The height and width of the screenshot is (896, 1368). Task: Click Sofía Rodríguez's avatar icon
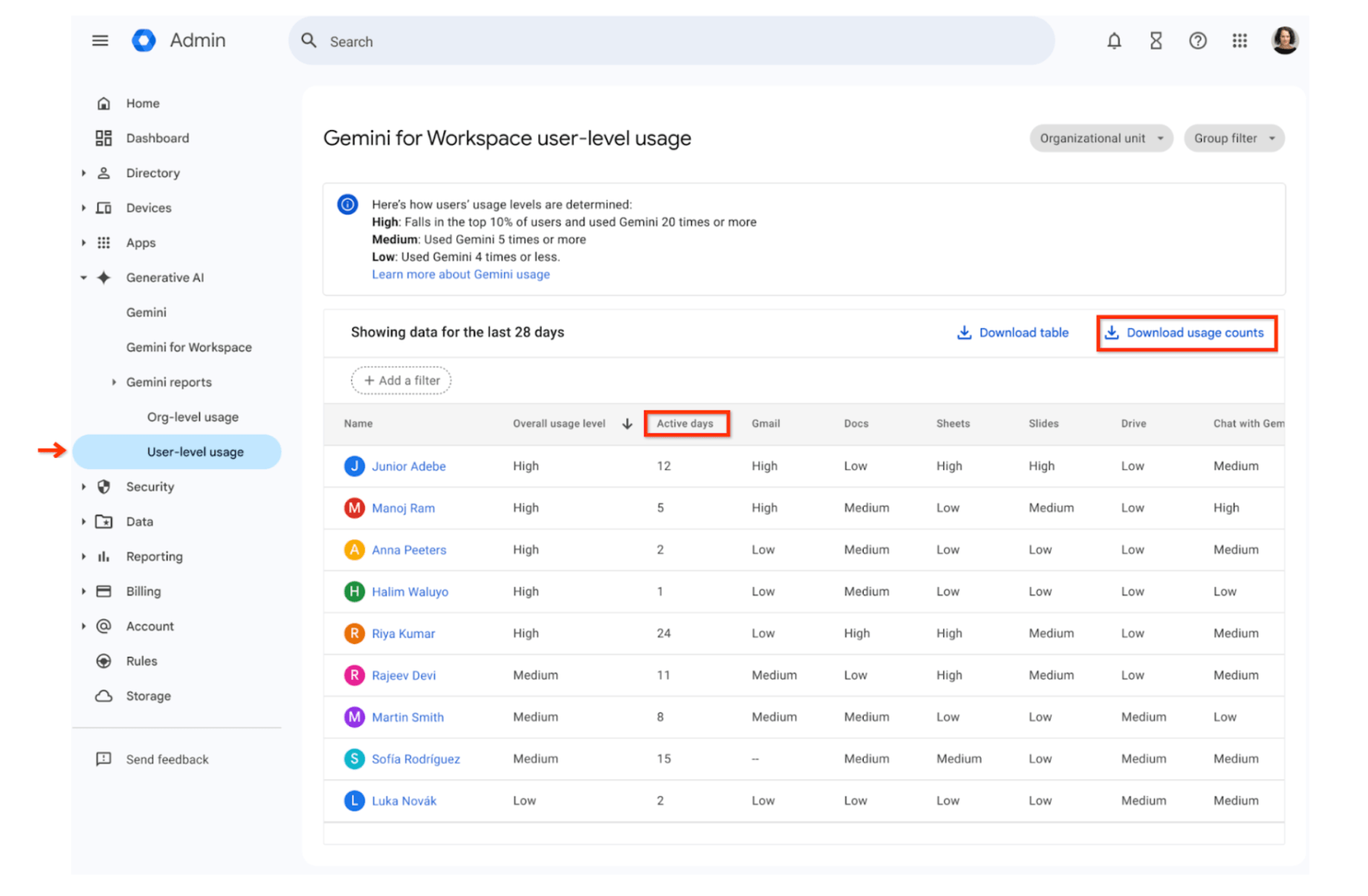354,759
